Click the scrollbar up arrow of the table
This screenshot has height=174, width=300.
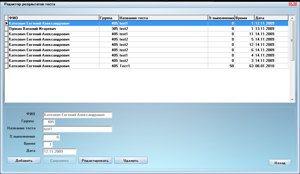292,18
